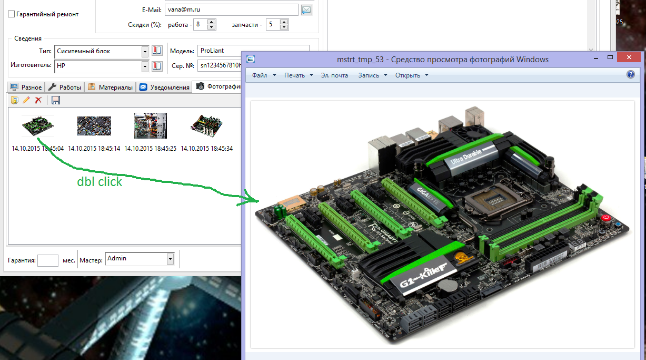Decrease the работа discount with the down arrow

coord(212,27)
